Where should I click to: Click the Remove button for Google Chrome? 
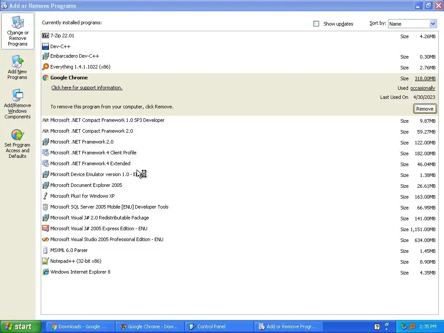pyautogui.click(x=425, y=109)
